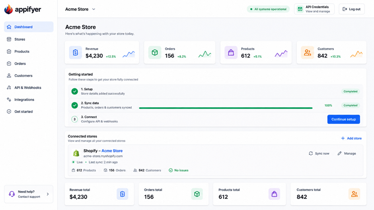The width and height of the screenshot is (374, 210).
Task: Click the Sync data green progress bar
Action: (x=226, y=108)
